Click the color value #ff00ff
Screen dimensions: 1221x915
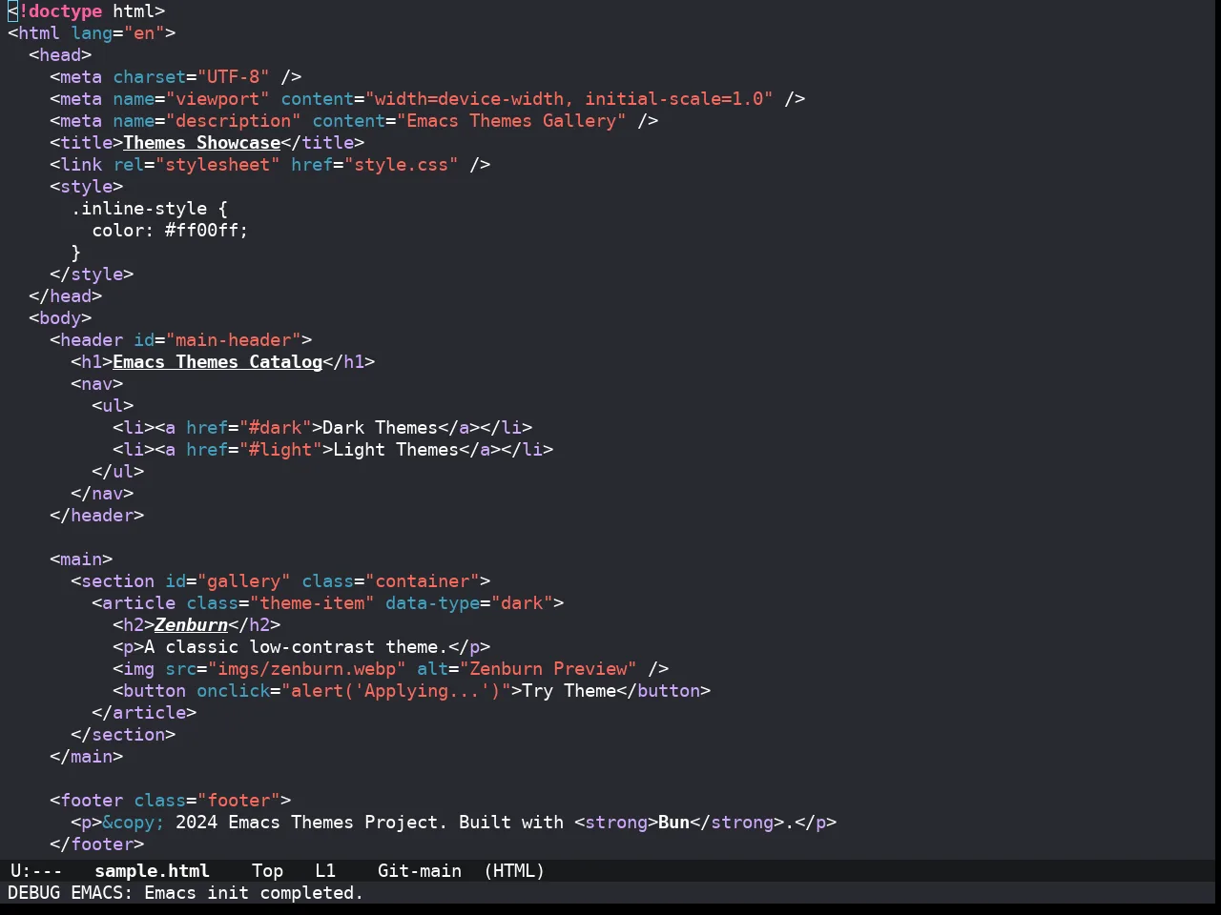coord(202,231)
